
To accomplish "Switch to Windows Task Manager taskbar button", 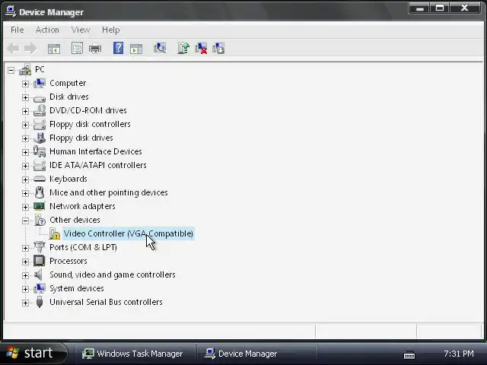I will coord(135,354).
